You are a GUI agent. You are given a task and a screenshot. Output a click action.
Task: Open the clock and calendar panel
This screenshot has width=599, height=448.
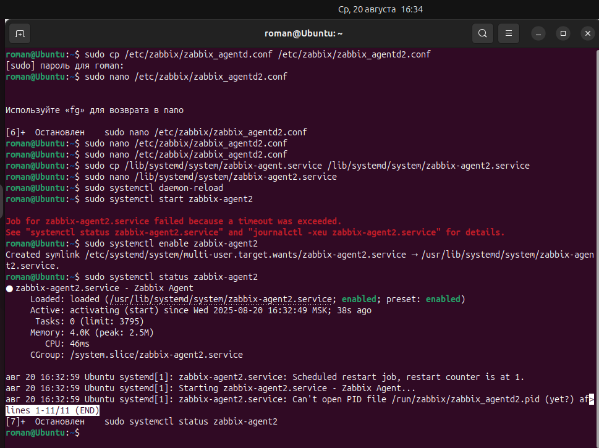point(381,9)
